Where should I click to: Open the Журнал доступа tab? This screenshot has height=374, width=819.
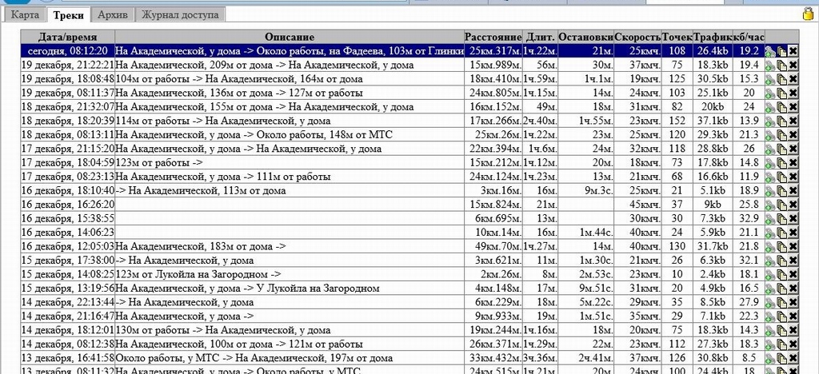(x=180, y=14)
